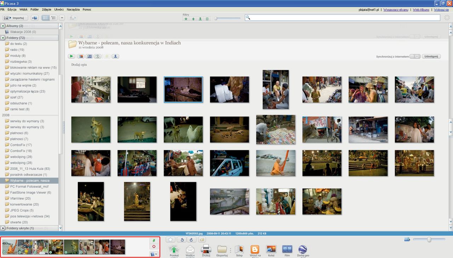Viewport: 453px width, 258px height.
Task: Open the Narzędzia menu
Action: tap(73, 10)
